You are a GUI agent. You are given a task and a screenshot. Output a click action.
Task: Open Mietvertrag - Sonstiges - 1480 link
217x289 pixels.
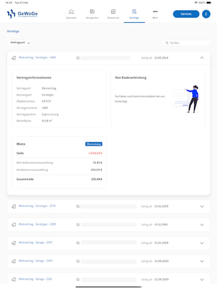pos(37,57)
